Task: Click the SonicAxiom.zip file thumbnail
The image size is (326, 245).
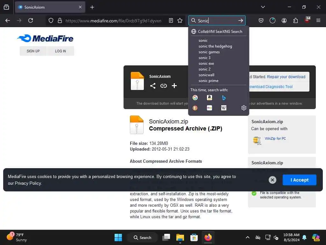Action: click(137, 125)
